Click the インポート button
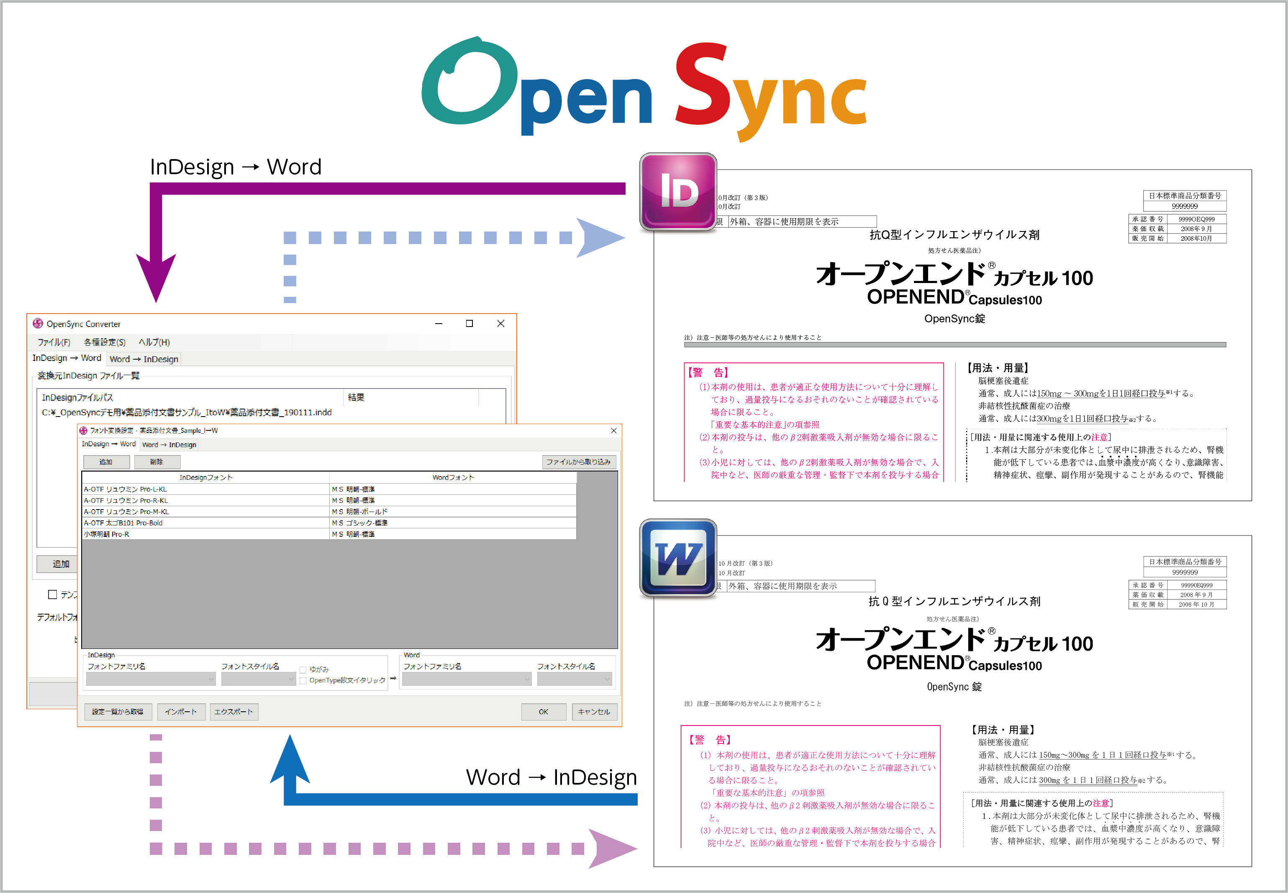 click(x=181, y=712)
